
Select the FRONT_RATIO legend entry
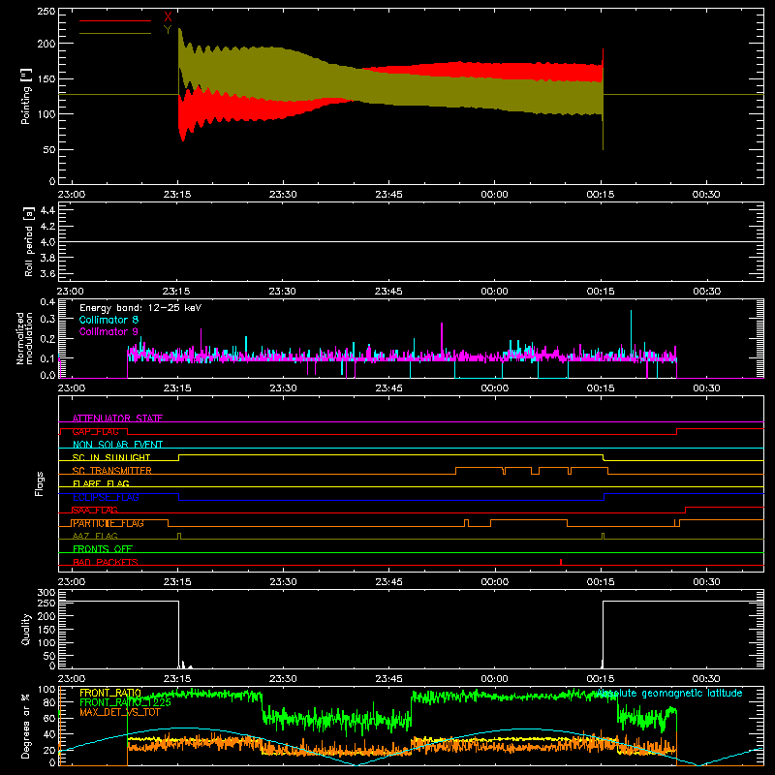(x=110, y=693)
